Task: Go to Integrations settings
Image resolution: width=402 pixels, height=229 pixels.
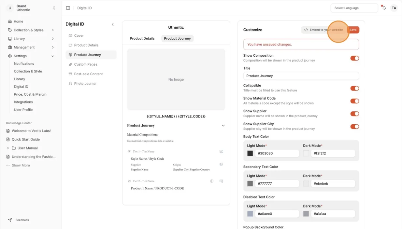Action: click(23, 102)
